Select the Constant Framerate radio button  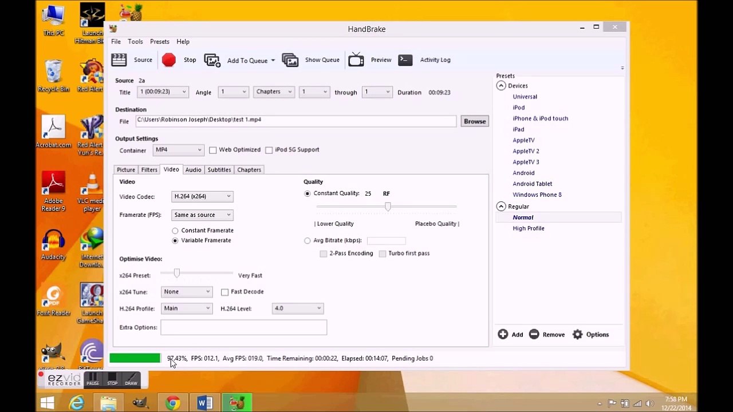coord(175,231)
